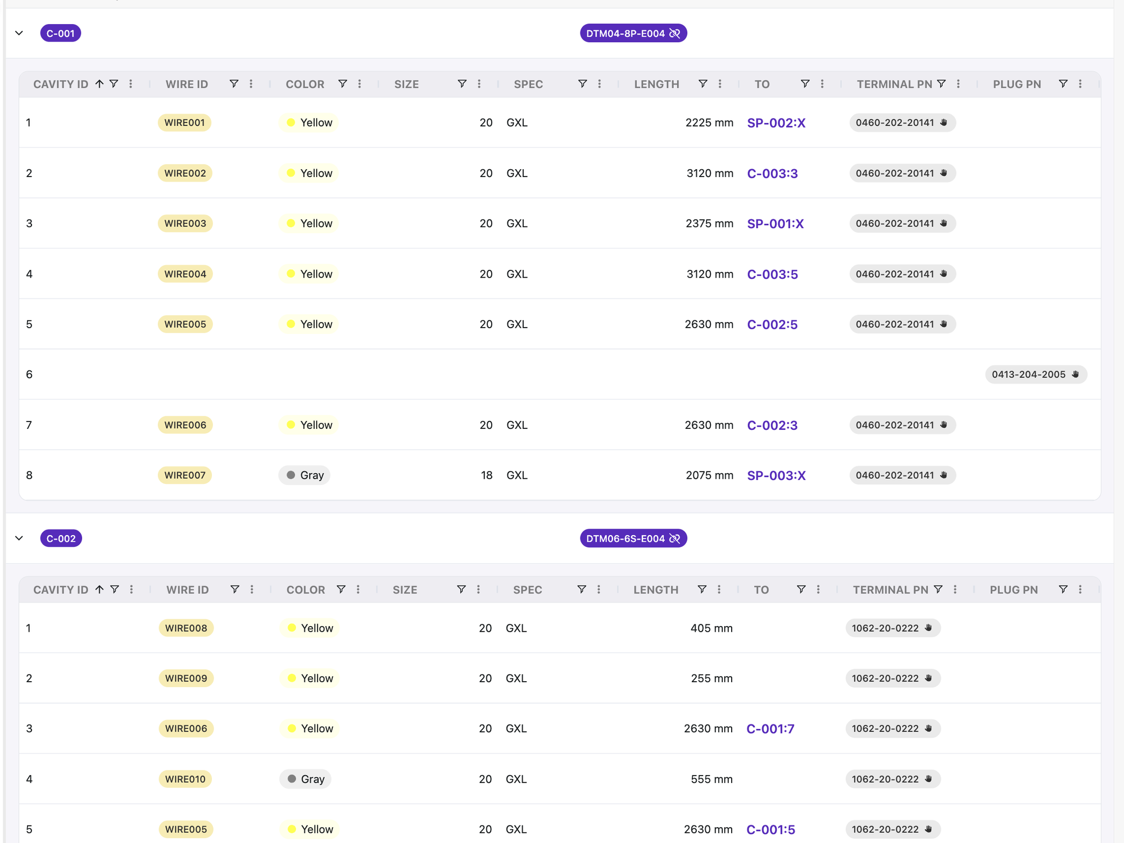1124x843 pixels.
Task: Click the SPEC column header in C-001 table
Action: [528, 84]
